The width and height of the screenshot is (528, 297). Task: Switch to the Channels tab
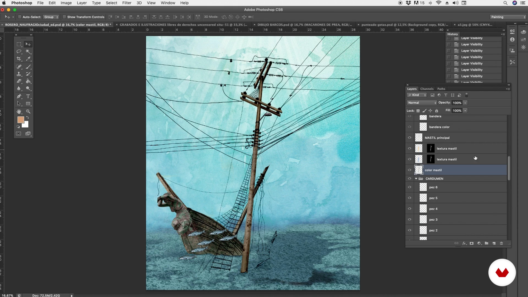(427, 89)
